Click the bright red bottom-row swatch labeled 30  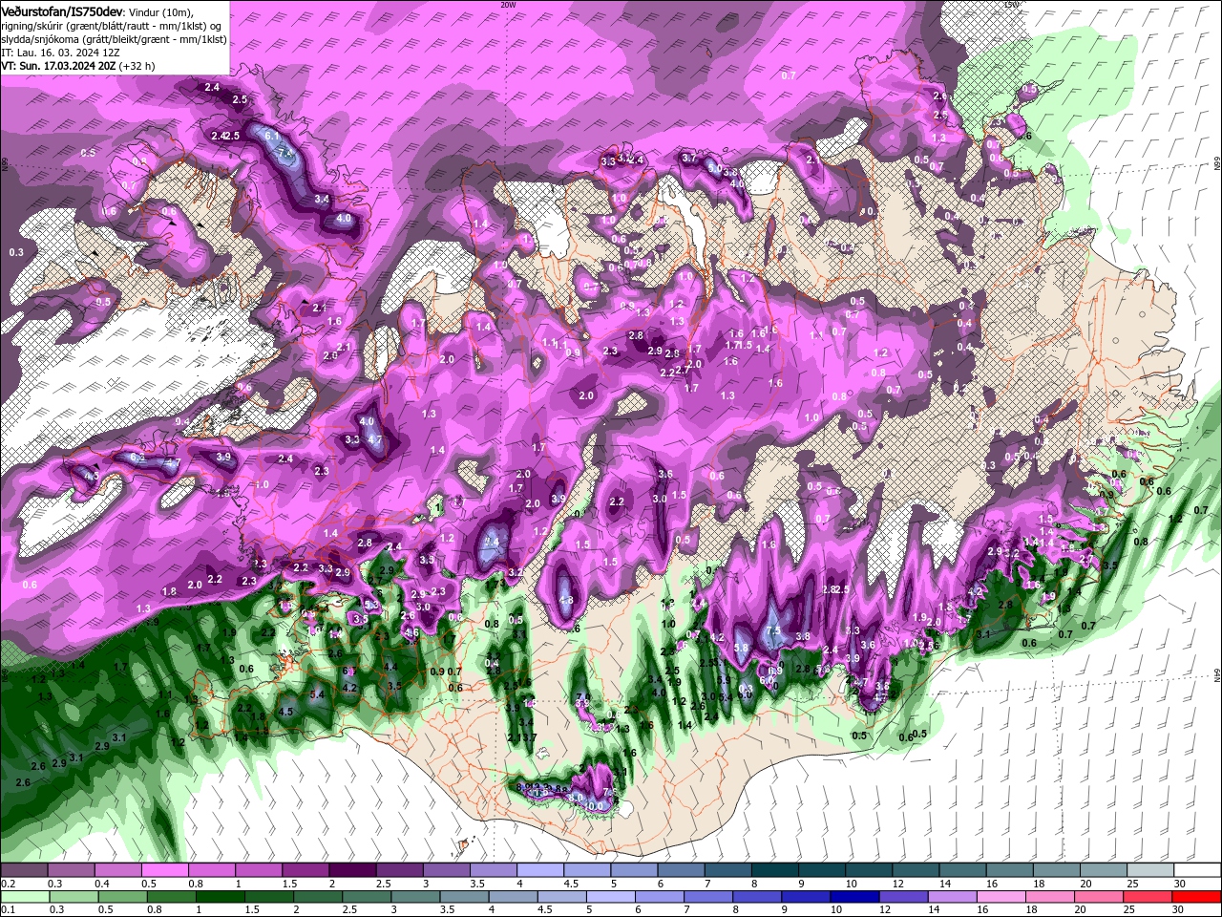1195,897
